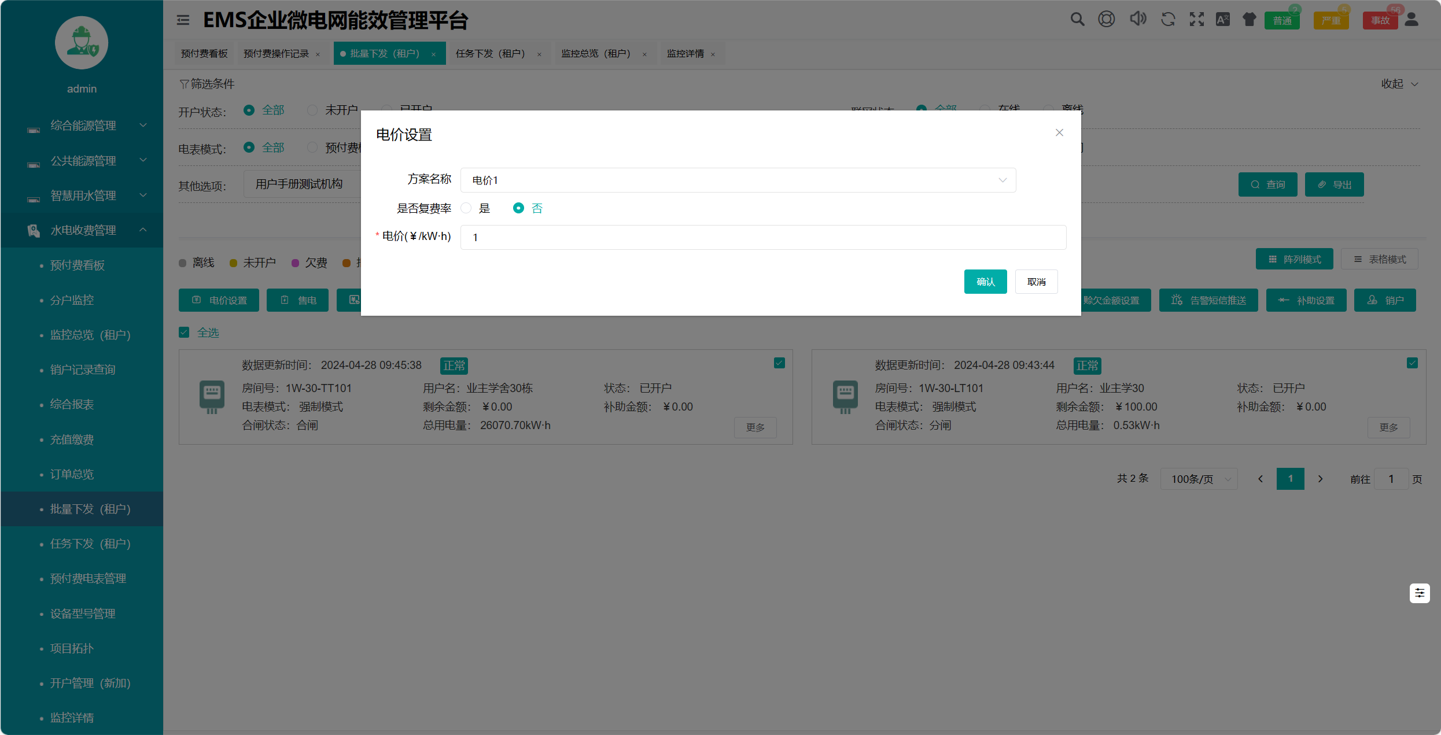The height and width of the screenshot is (735, 1441).
Task: Switch to 任务下发（租户）tab
Action: 490,54
